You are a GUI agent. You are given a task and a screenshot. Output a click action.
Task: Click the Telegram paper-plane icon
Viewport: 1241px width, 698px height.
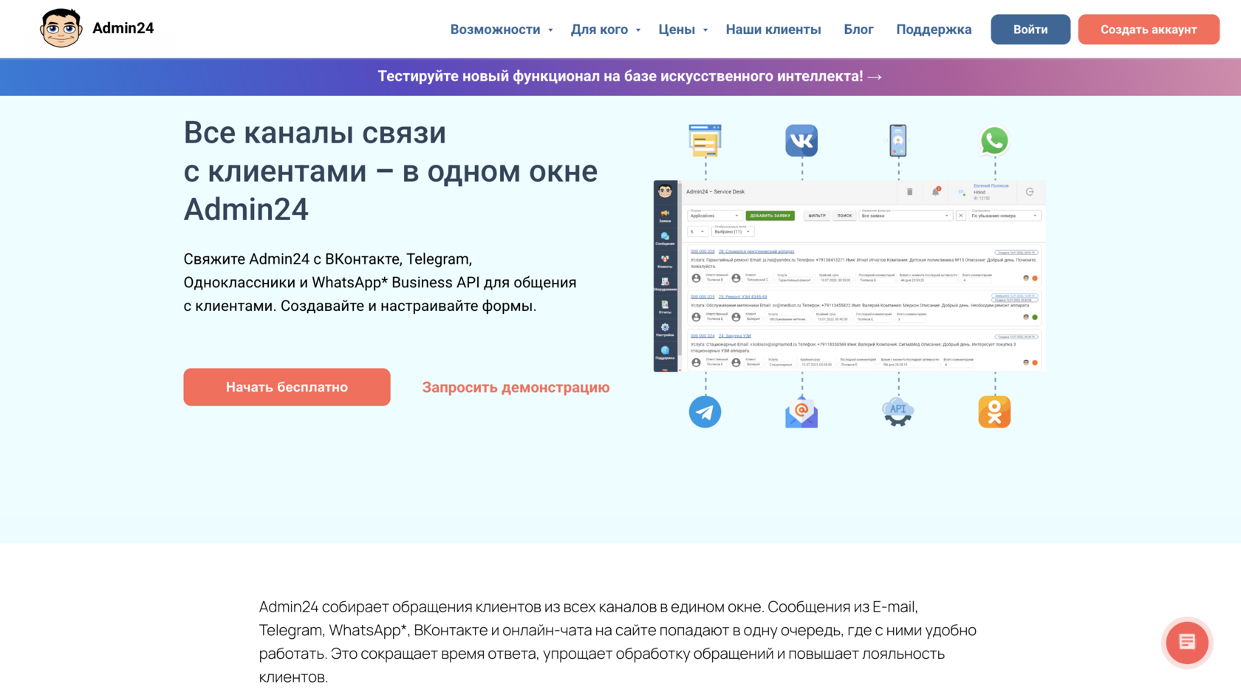coord(705,411)
